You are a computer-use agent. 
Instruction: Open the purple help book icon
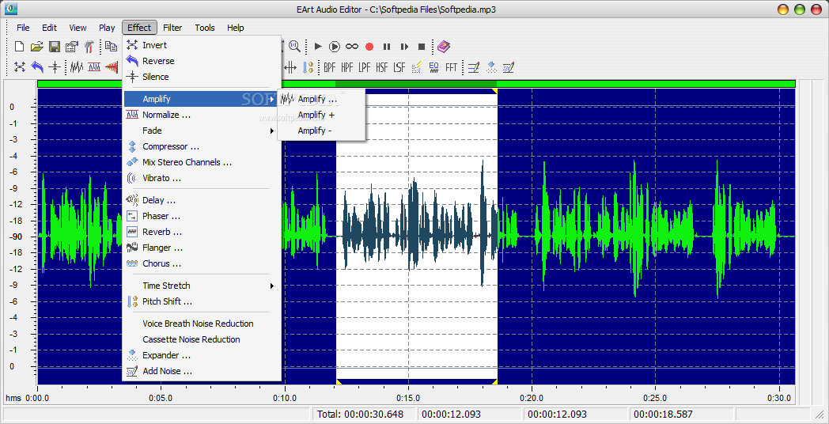444,47
